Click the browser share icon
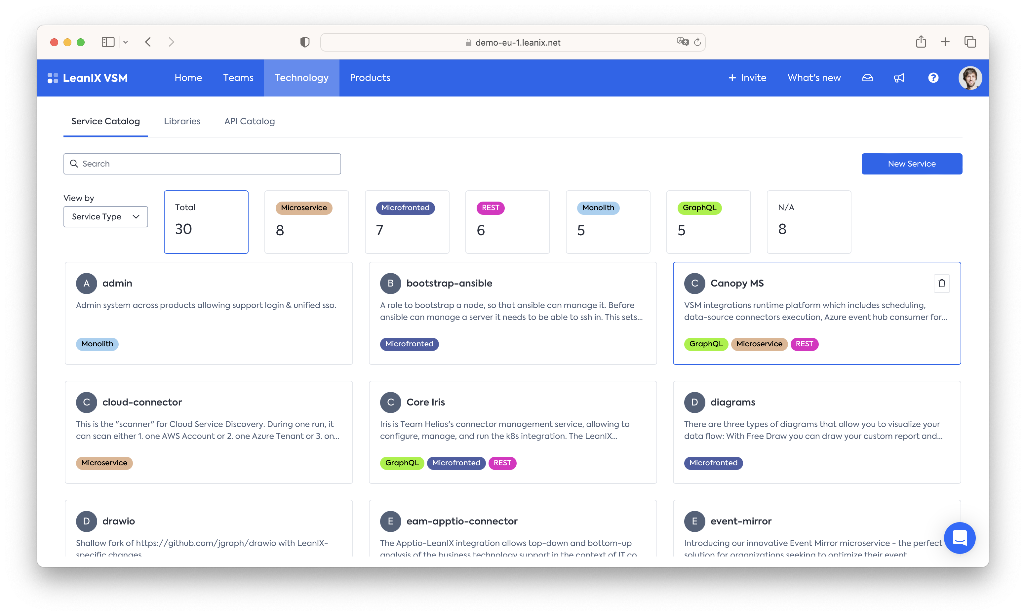The image size is (1026, 616). click(x=921, y=42)
